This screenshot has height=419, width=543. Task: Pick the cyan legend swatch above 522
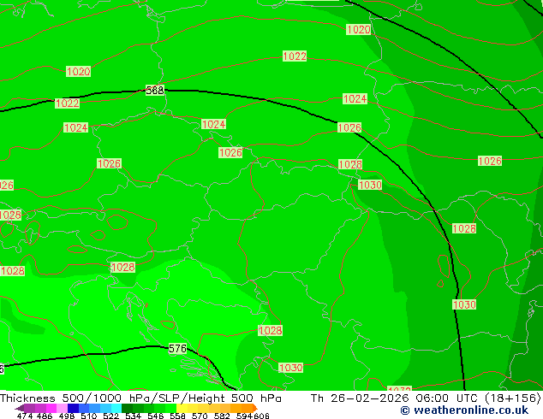point(116,408)
